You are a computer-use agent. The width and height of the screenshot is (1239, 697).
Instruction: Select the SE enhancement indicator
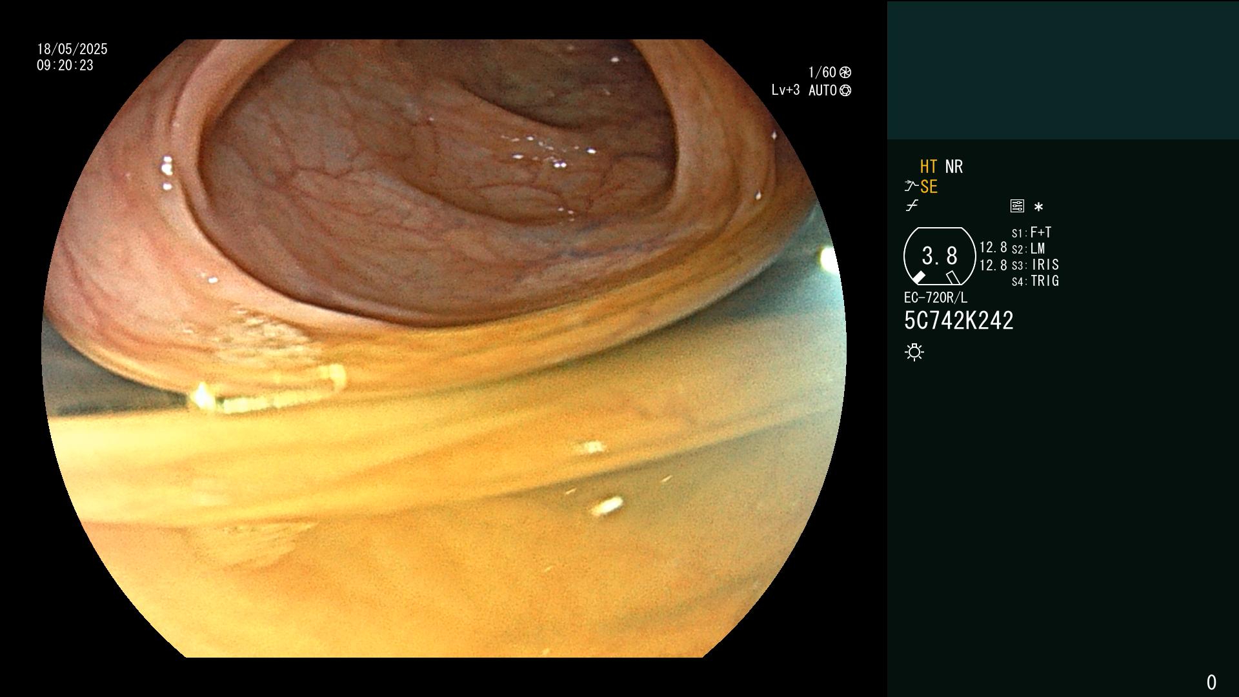pos(929,187)
